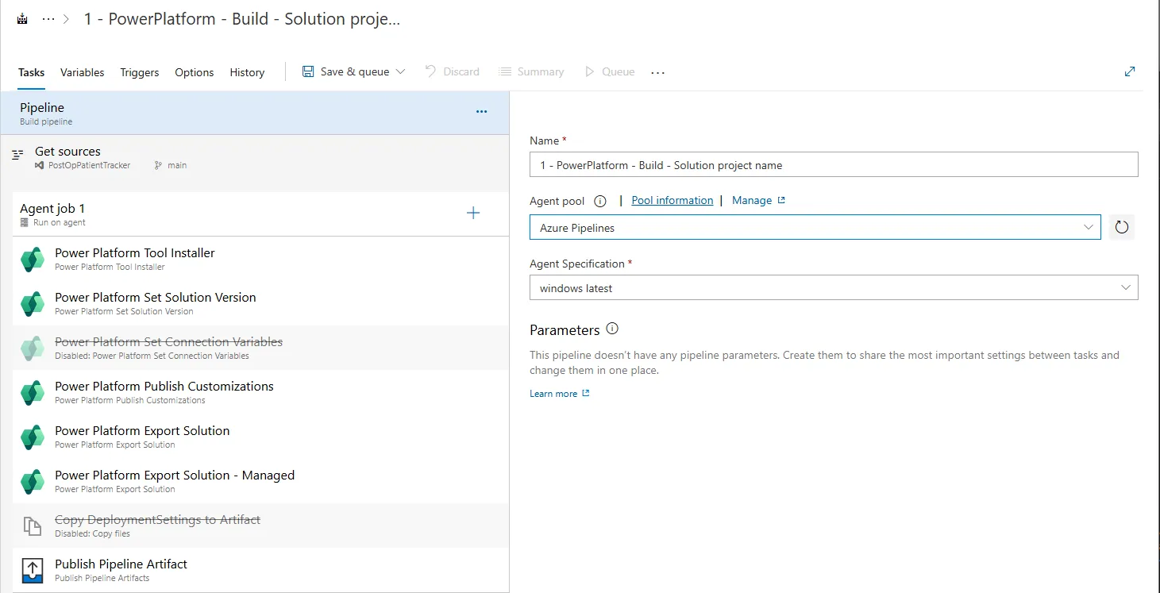Open the Pipeline more options ellipsis

pos(481,112)
